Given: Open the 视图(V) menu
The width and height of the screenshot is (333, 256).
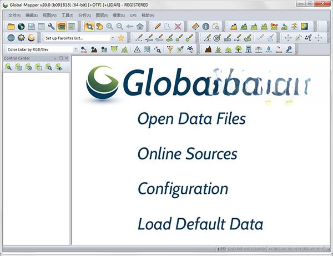Looking at the screenshot, I should click(49, 16).
